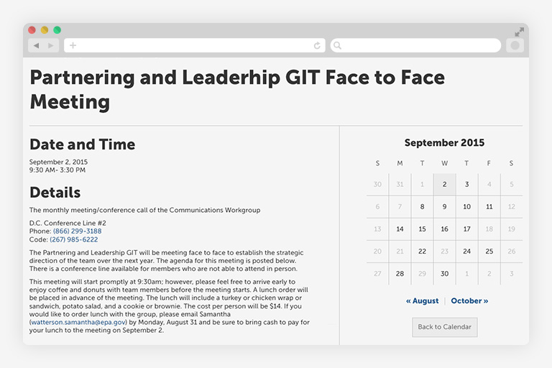Focus the browser address bar
Image resolution: width=552 pixels, height=368 pixels.
[x=194, y=45]
